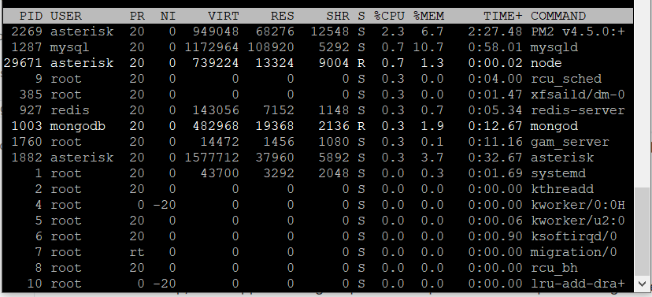Click the mongodb user name

click(78, 126)
